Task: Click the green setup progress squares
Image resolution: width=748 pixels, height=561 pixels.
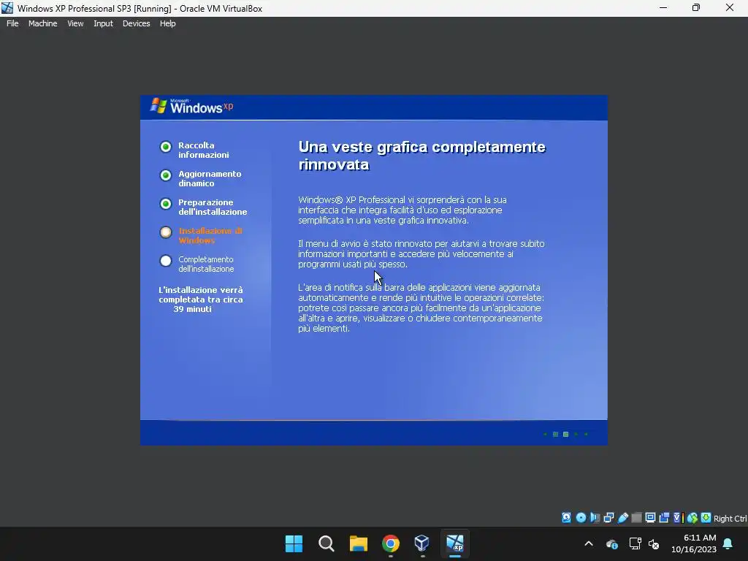Action: point(566,434)
